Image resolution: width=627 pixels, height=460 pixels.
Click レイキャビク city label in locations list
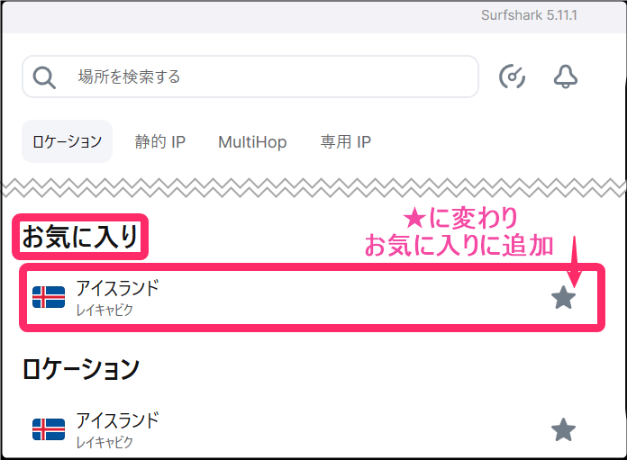(x=104, y=442)
